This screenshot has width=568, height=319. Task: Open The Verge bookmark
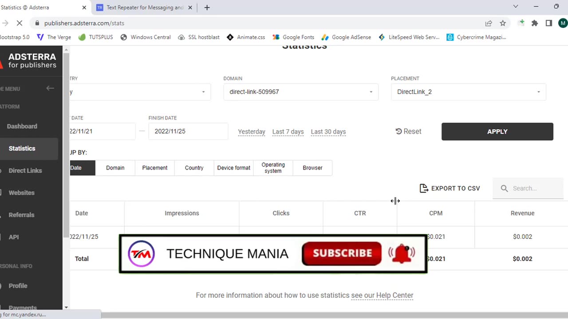pos(54,37)
